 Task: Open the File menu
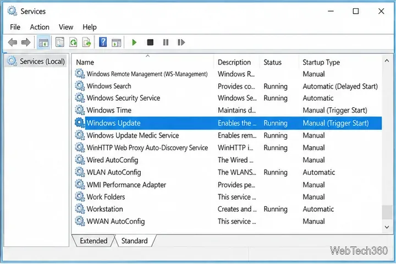(x=15, y=27)
